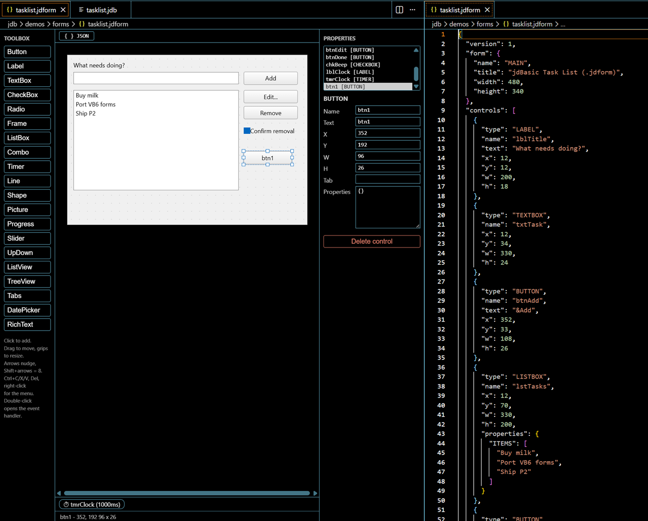Screen dimensions: 648x521
Task: Click the W property field
Action: pyautogui.click(x=388, y=156)
